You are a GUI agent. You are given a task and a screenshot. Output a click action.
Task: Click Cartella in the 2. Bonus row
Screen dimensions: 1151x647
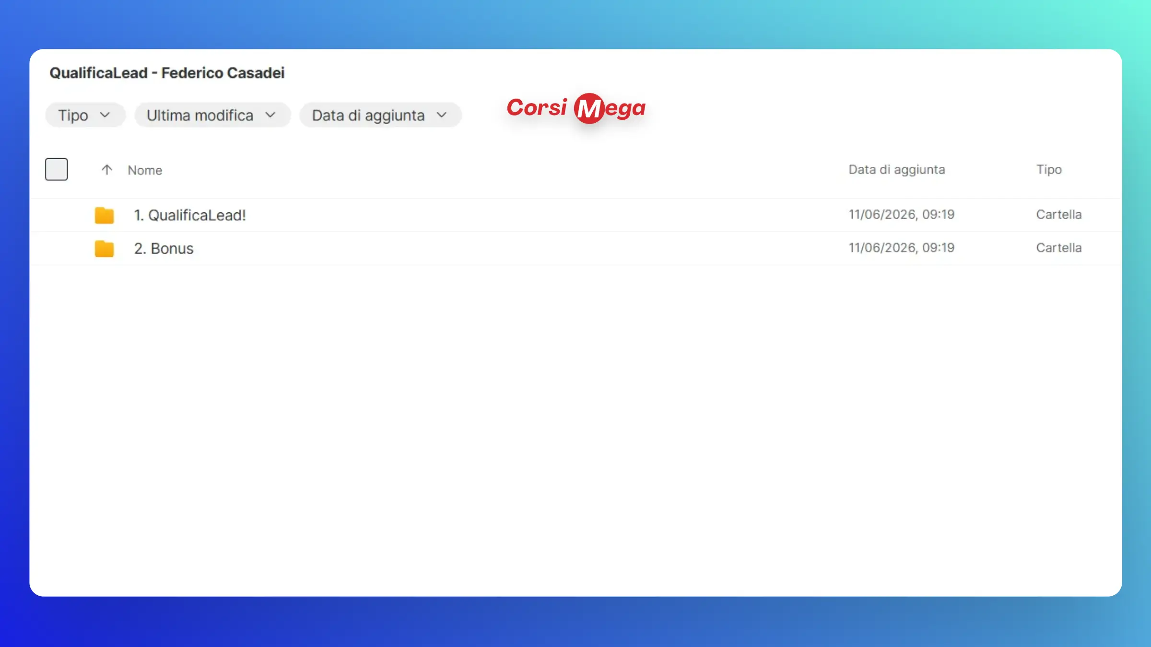[x=1059, y=248]
